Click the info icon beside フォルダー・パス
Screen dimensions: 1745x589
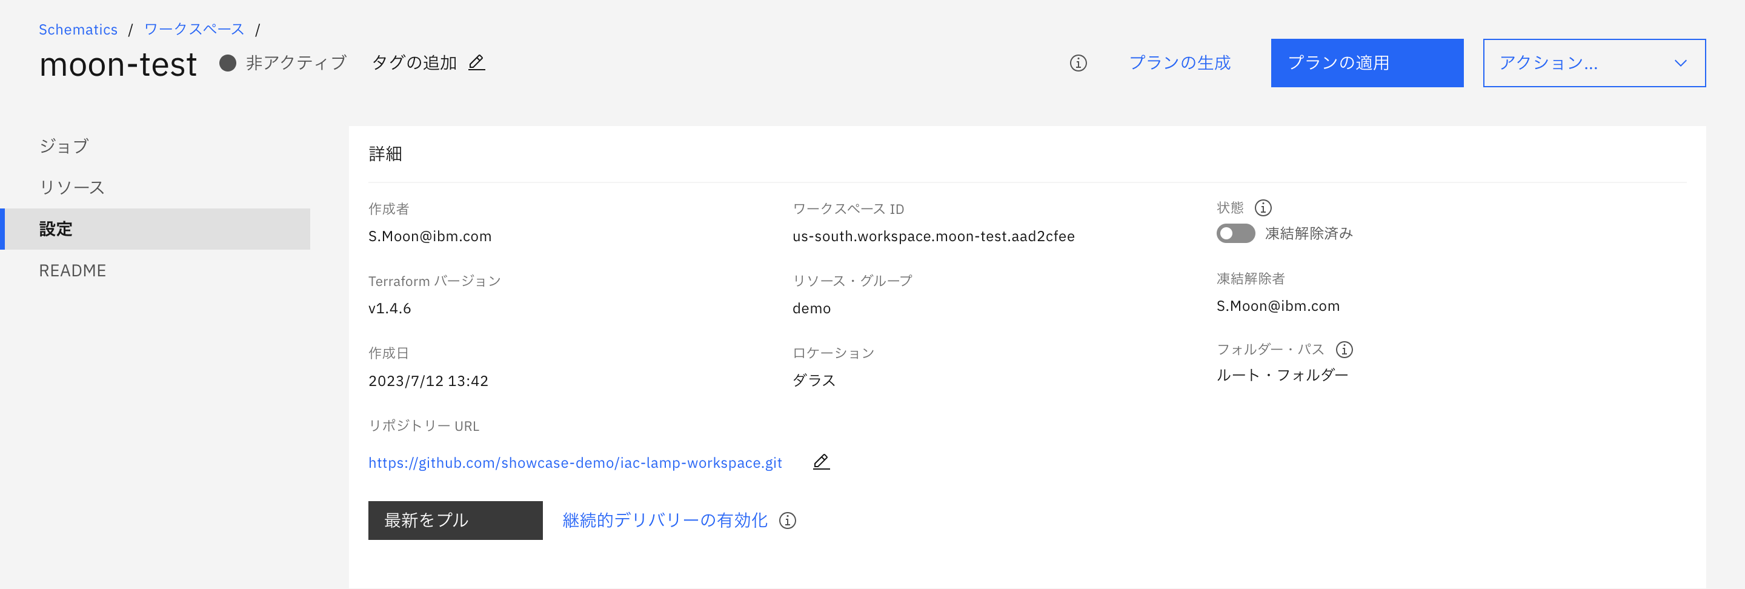[1344, 350]
